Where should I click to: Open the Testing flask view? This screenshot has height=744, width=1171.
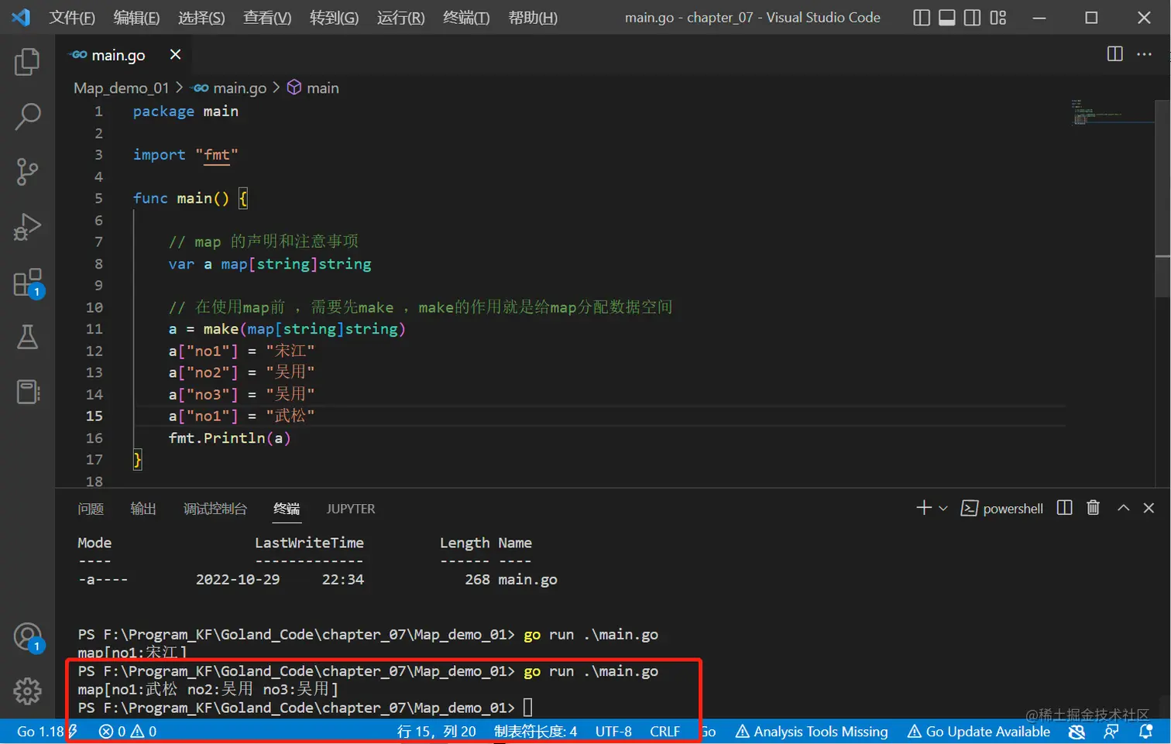(27, 337)
